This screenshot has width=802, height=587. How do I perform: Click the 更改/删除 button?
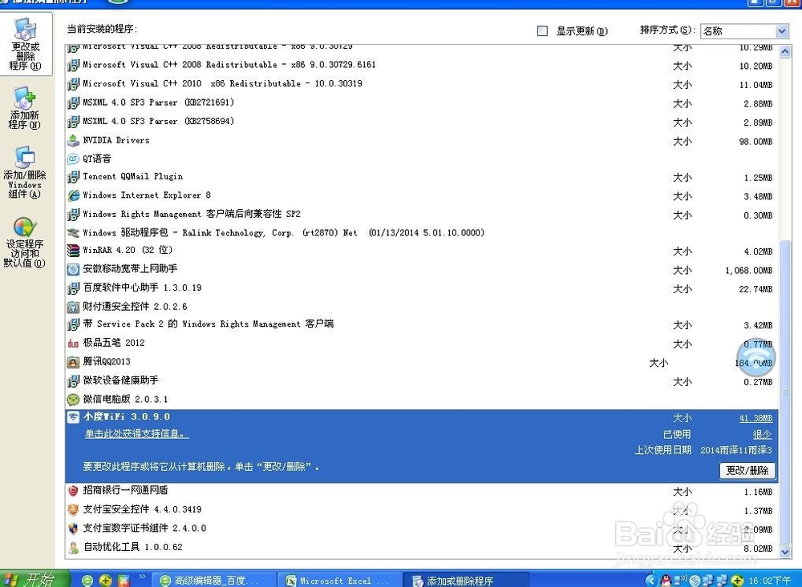coord(747,471)
